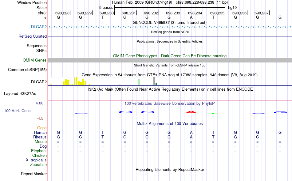
Task: Click the red 'A' conservation logo letter
Action: [x=191, y=112]
